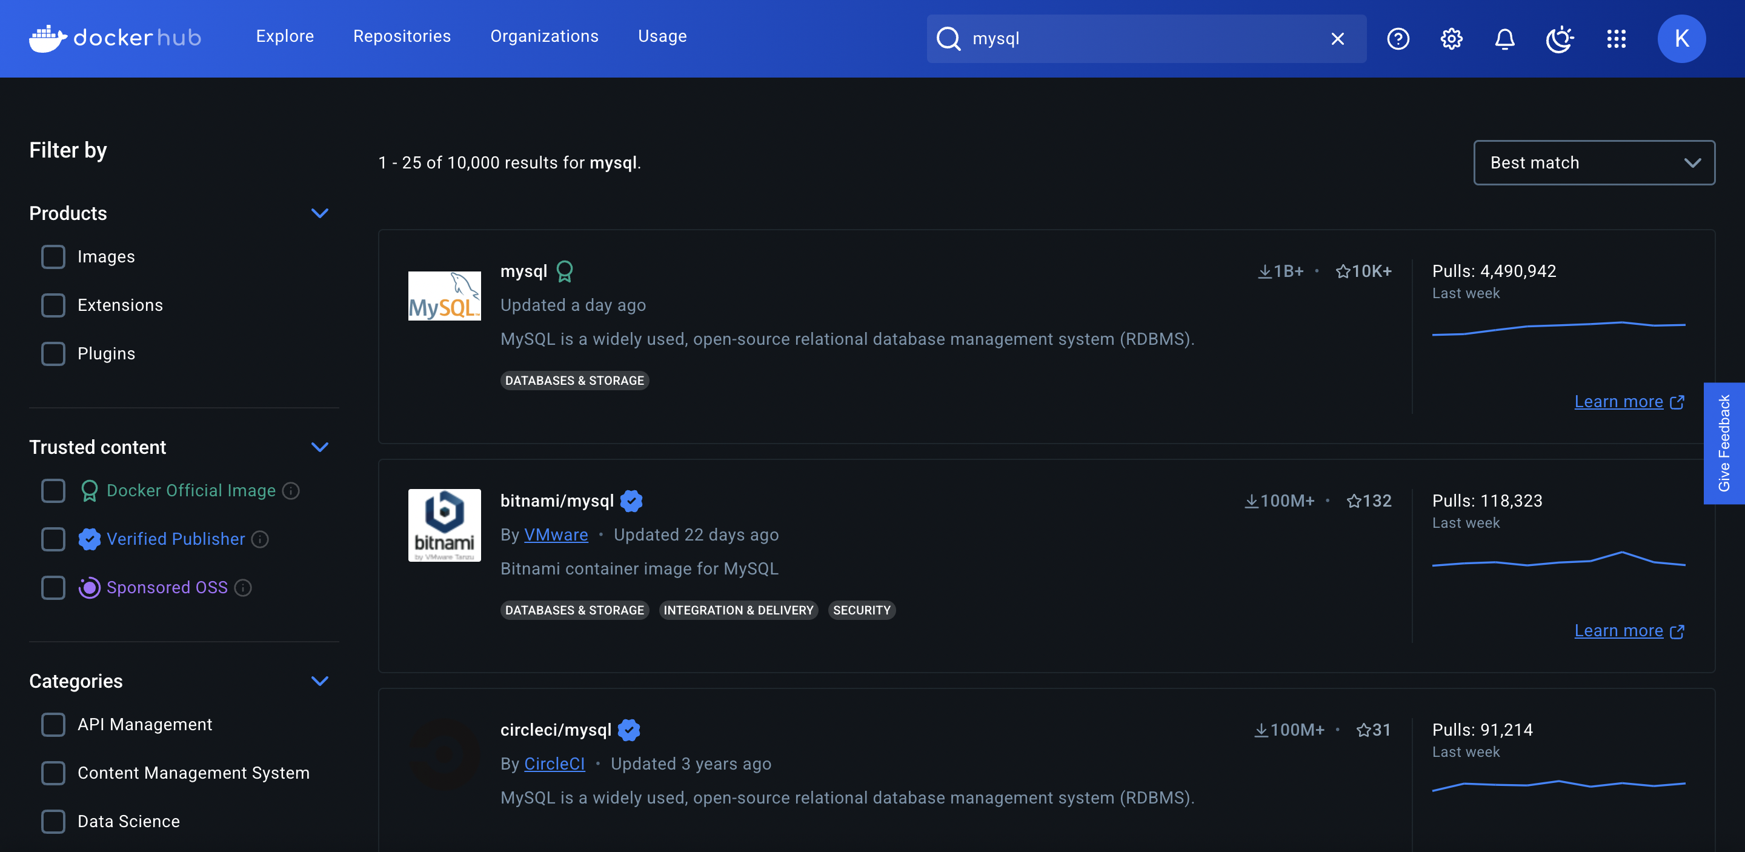Click the Give Feedback side tab

1723,443
